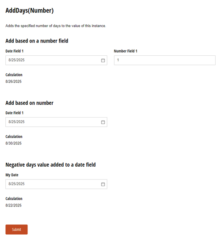Click the Number Field 1 input box

pos(165,60)
